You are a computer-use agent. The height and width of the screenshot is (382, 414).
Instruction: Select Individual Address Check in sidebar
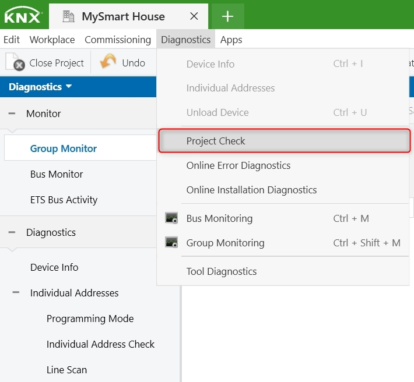point(100,344)
